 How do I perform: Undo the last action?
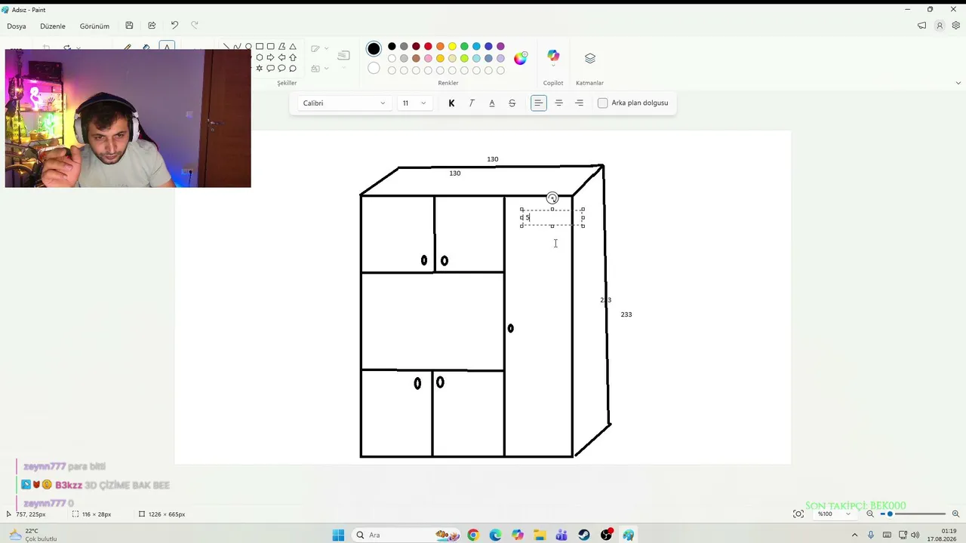pyautogui.click(x=174, y=26)
